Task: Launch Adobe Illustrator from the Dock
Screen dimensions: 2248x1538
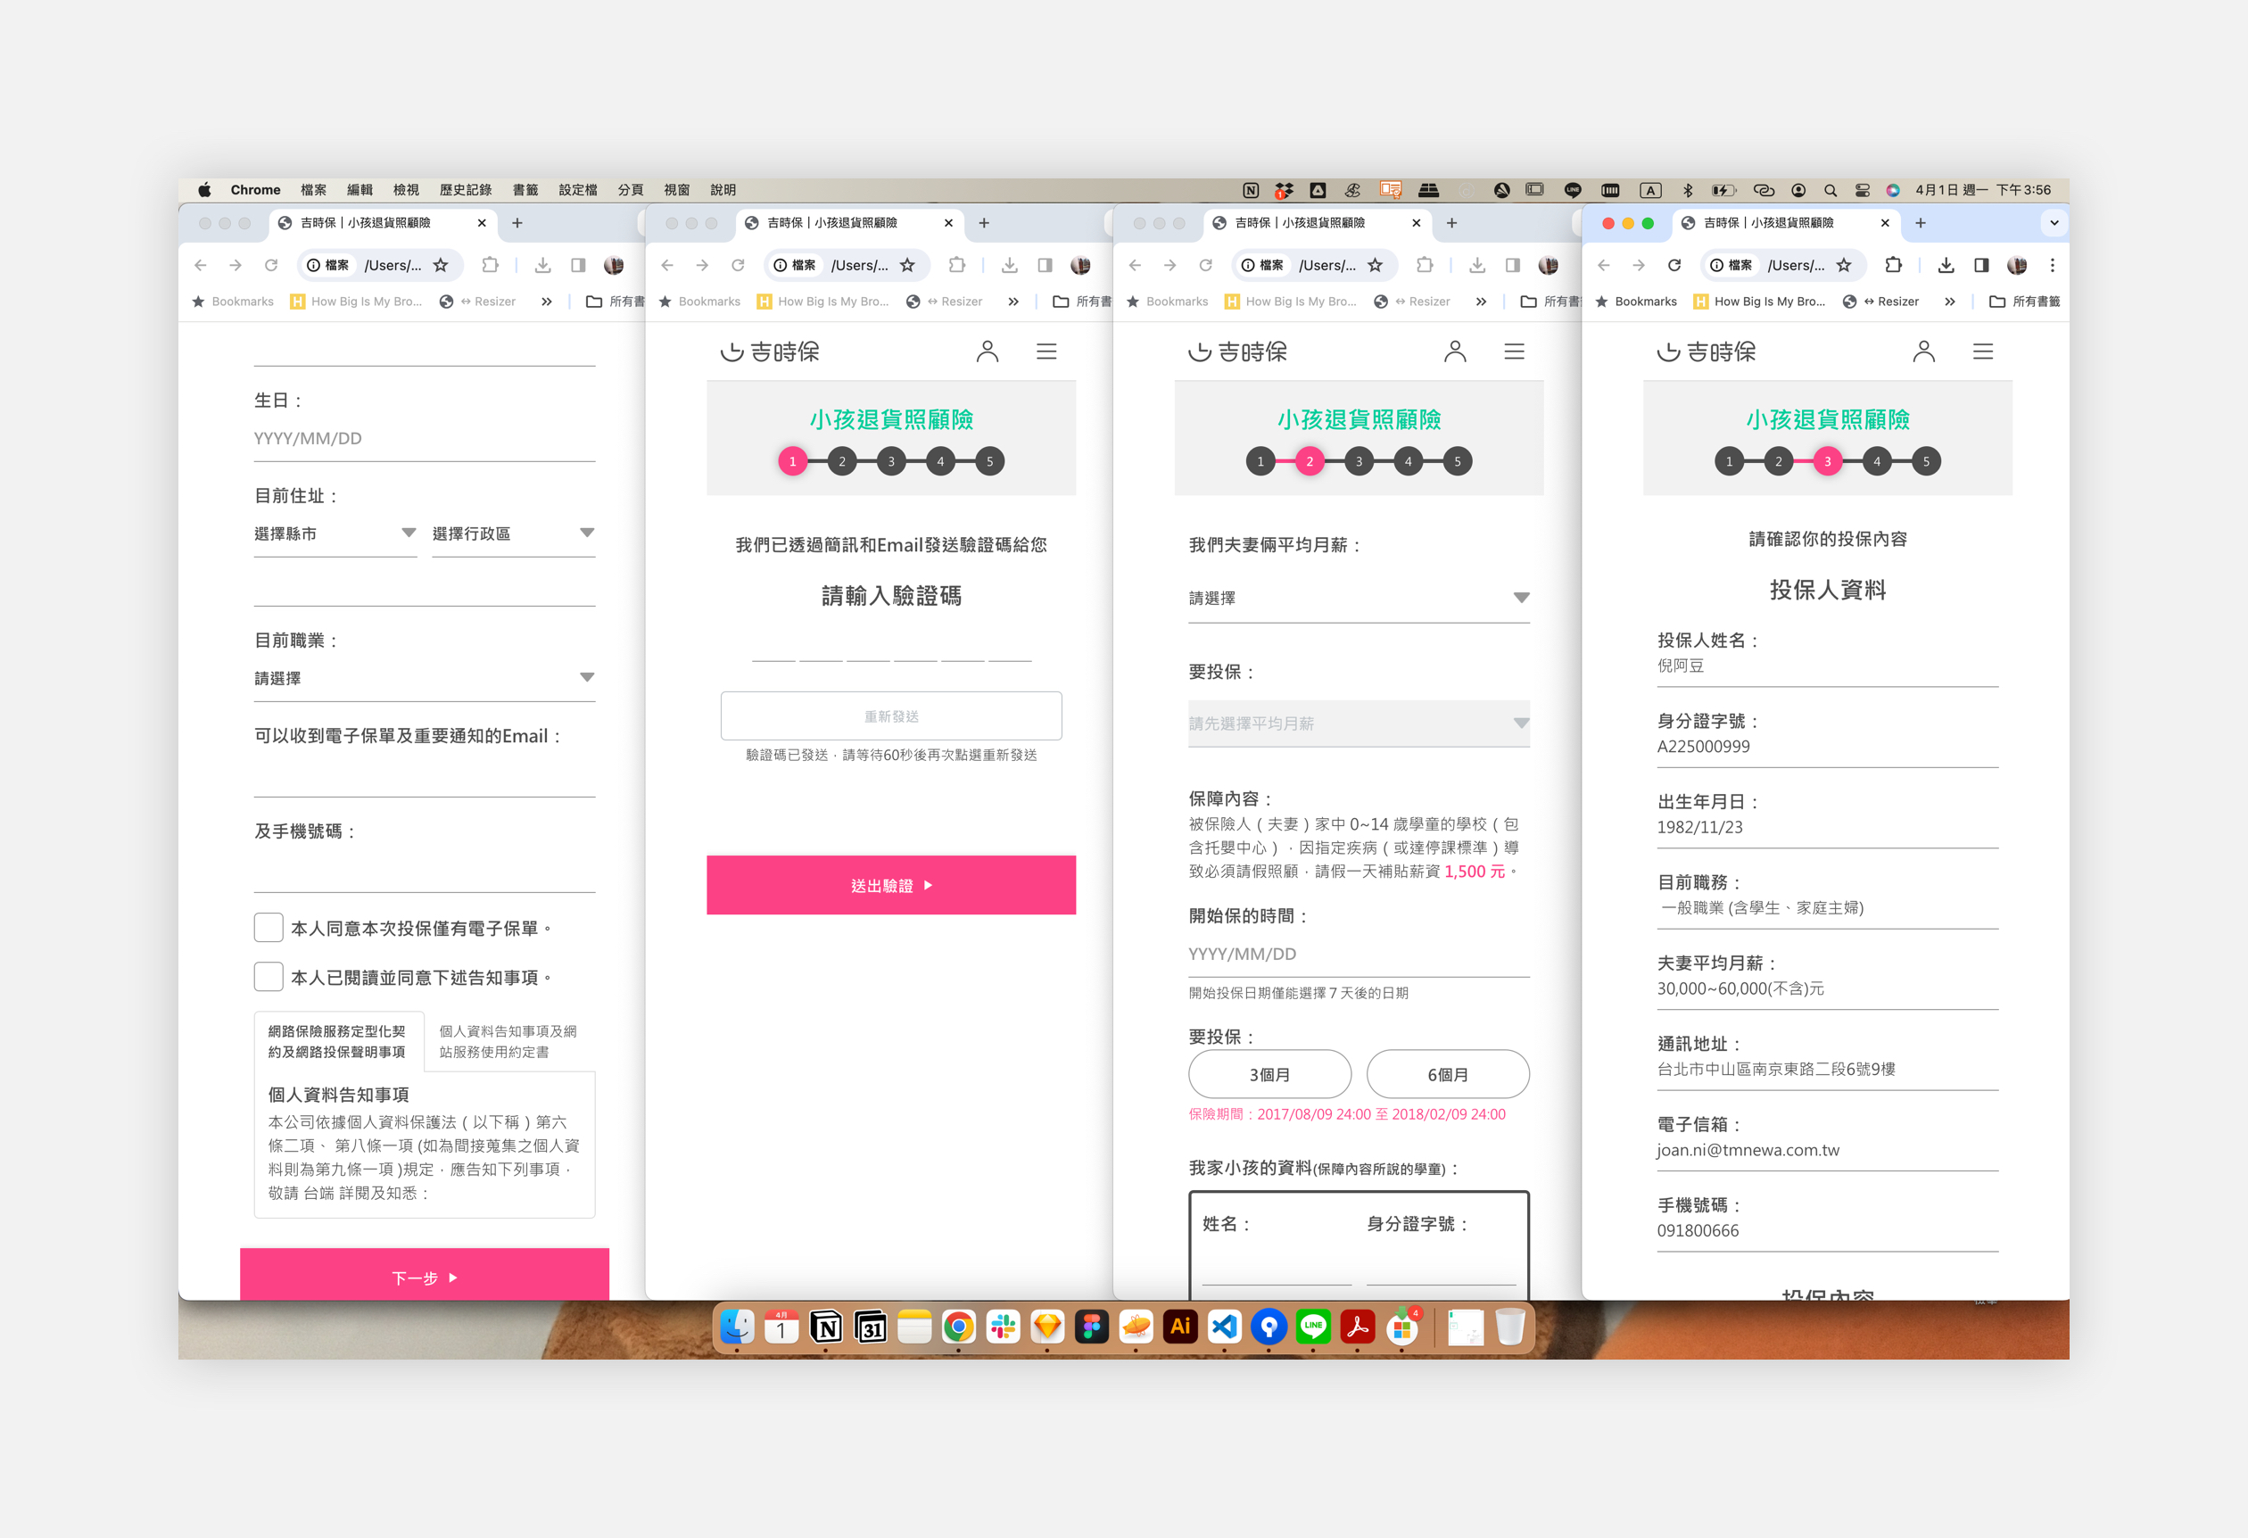Action: coord(1180,1327)
